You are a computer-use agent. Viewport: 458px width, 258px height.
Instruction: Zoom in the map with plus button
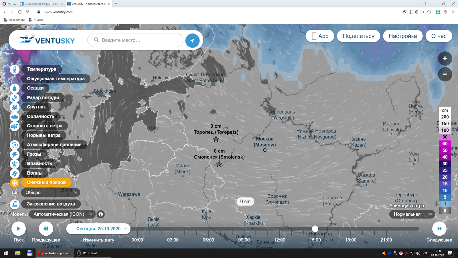pyautogui.click(x=445, y=58)
